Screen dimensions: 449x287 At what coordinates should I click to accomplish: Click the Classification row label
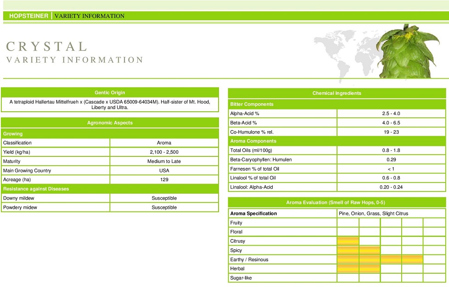(17, 143)
